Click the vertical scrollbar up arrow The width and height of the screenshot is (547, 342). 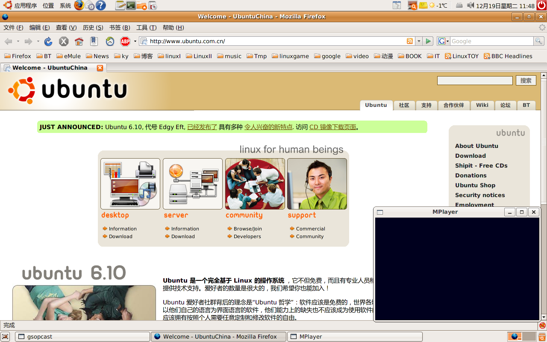coord(544,76)
